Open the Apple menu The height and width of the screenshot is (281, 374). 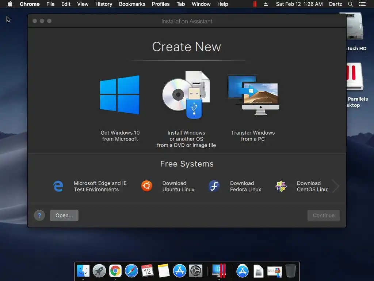click(10, 4)
